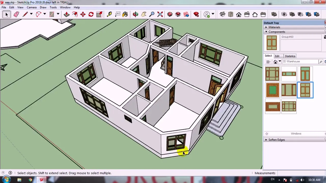
Task: Select the Offset tool
Action: (75, 14)
